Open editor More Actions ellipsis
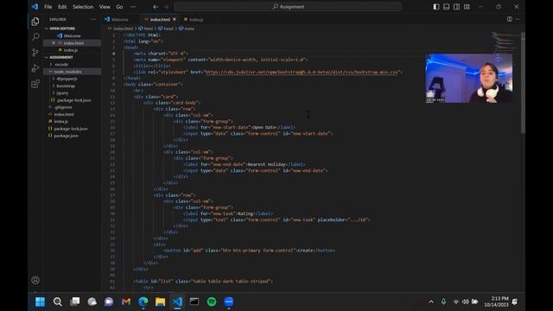The image size is (553, 311). 518,19
